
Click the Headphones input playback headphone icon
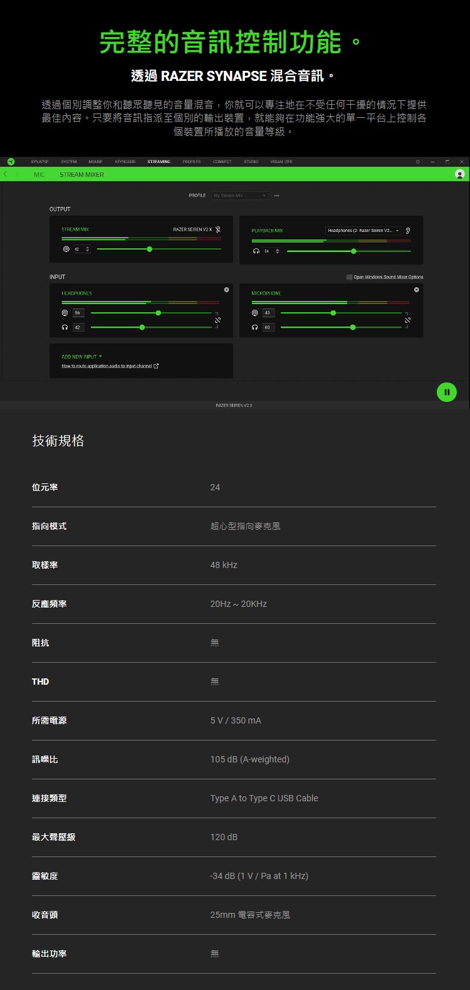pos(65,327)
